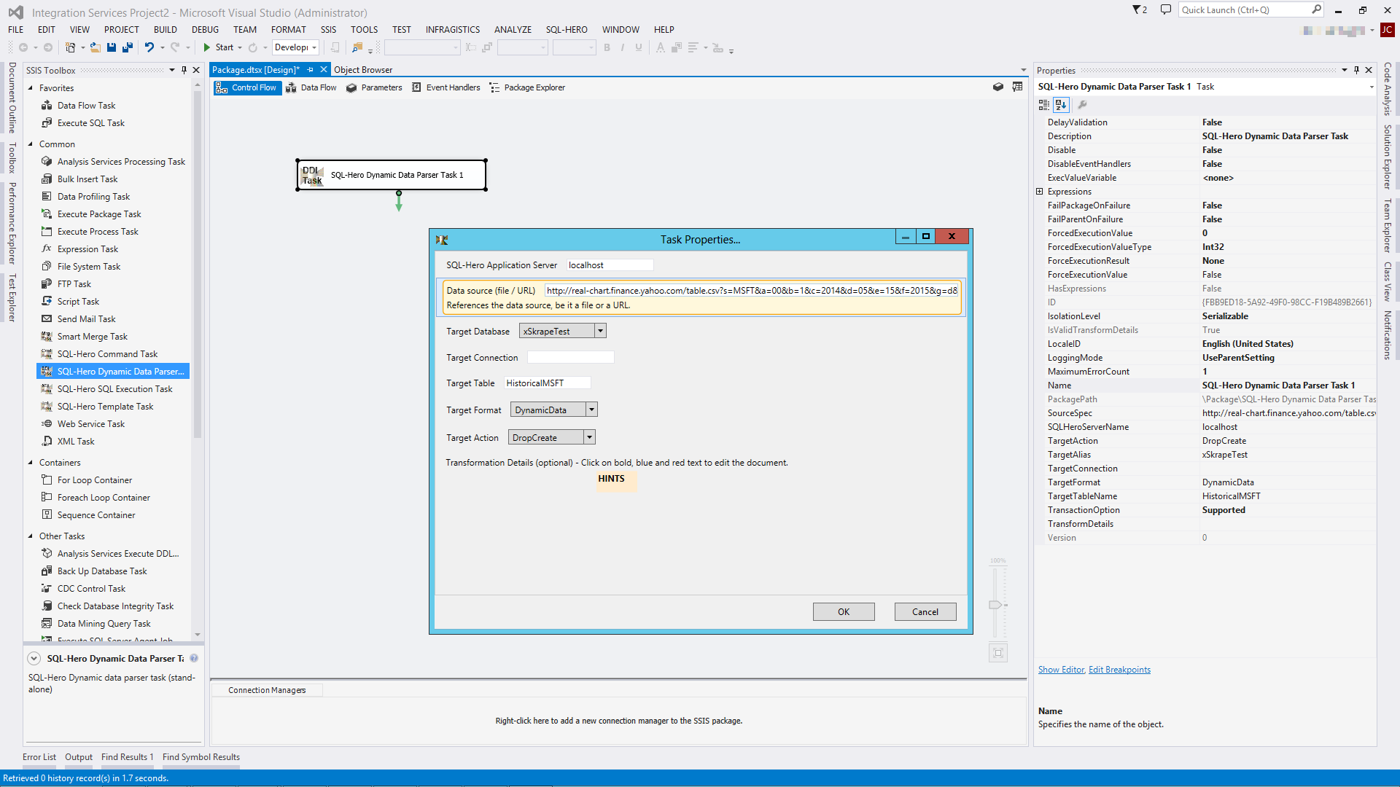Switch to the Event Handlers designer tab
1400x787 pixels.
[x=446, y=87]
